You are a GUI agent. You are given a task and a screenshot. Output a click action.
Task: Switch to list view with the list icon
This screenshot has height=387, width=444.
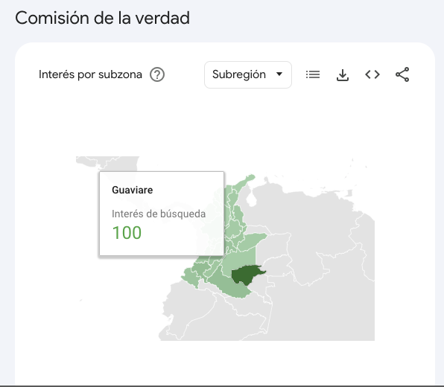pos(313,74)
